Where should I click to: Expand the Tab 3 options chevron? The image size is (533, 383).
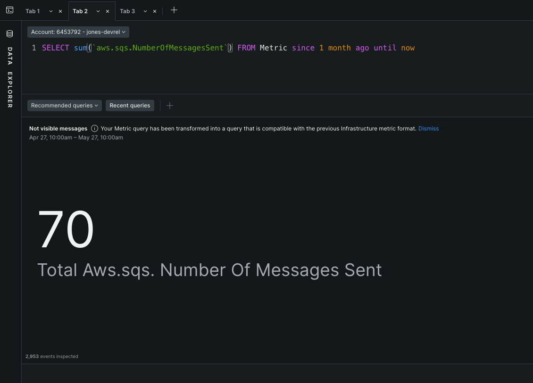click(145, 11)
